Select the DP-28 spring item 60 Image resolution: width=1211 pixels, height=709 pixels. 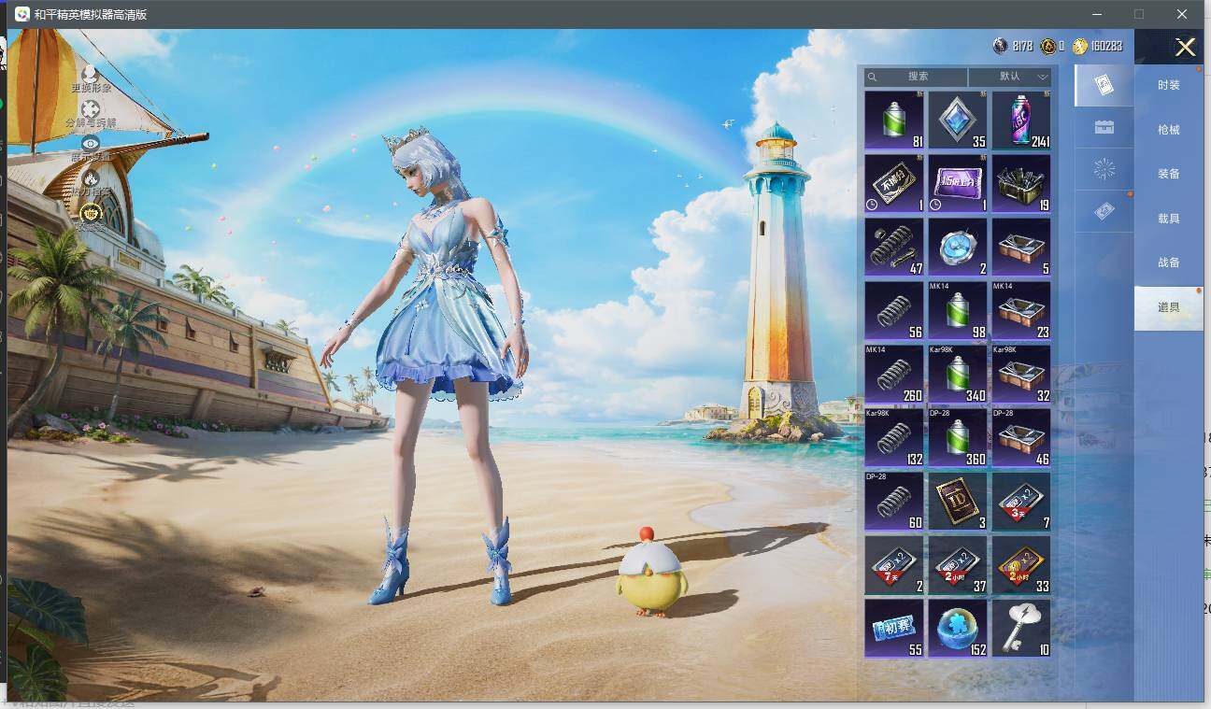click(x=894, y=502)
